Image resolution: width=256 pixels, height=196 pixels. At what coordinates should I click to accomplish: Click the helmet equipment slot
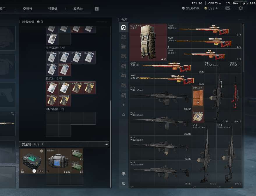tap(7, 38)
